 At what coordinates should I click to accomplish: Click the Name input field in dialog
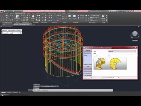(x=122, y=54)
